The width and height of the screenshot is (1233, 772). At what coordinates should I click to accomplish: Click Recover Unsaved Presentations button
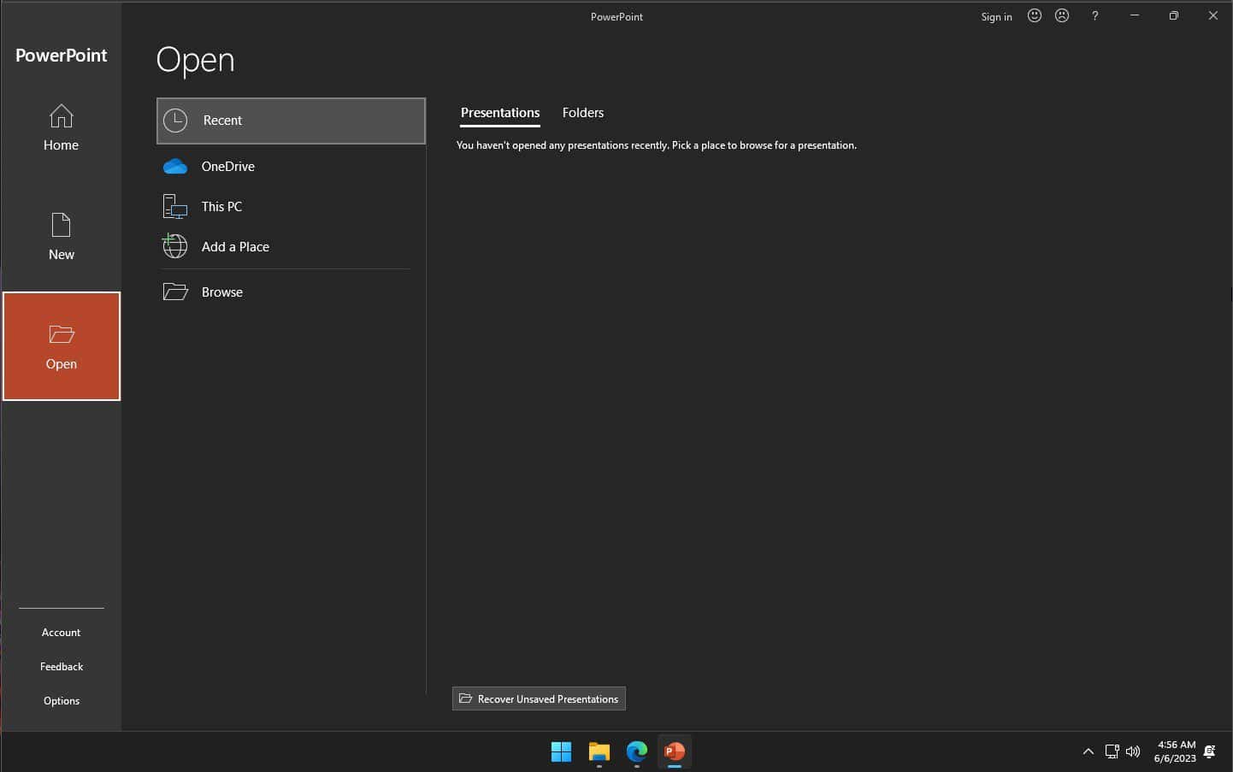click(539, 698)
